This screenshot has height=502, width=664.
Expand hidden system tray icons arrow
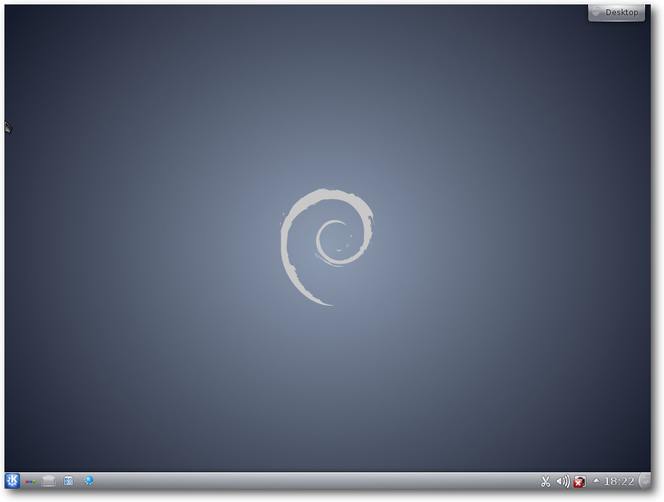pos(596,481)
